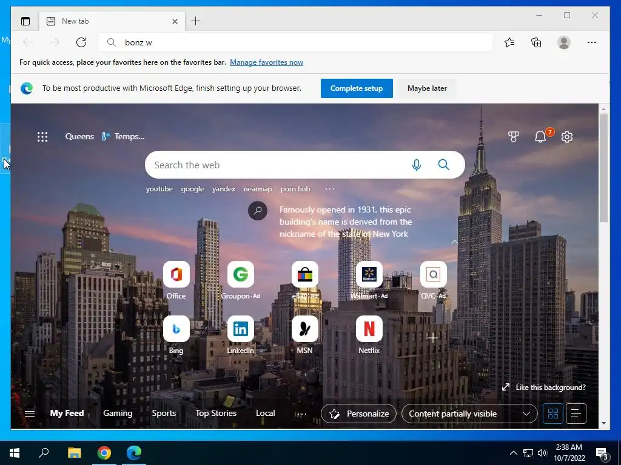The width and height of the screenshot is (621, 465).
Task: Open the Action Center notifications icon
Action: [x=602, y=453]
